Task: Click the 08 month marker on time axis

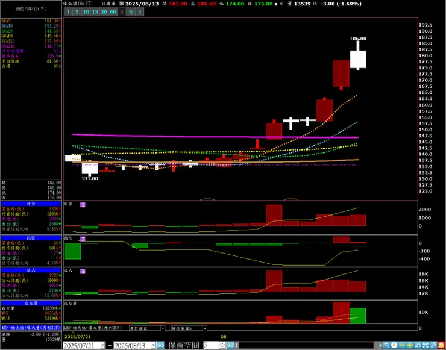Action: (x=224, y=336)
